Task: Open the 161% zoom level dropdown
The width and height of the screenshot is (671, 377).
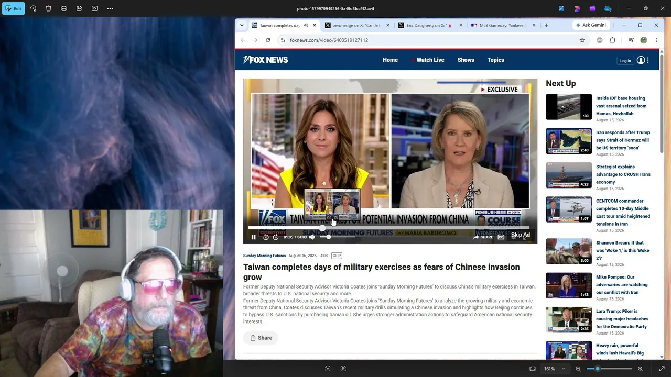Action: pos(555,369)
